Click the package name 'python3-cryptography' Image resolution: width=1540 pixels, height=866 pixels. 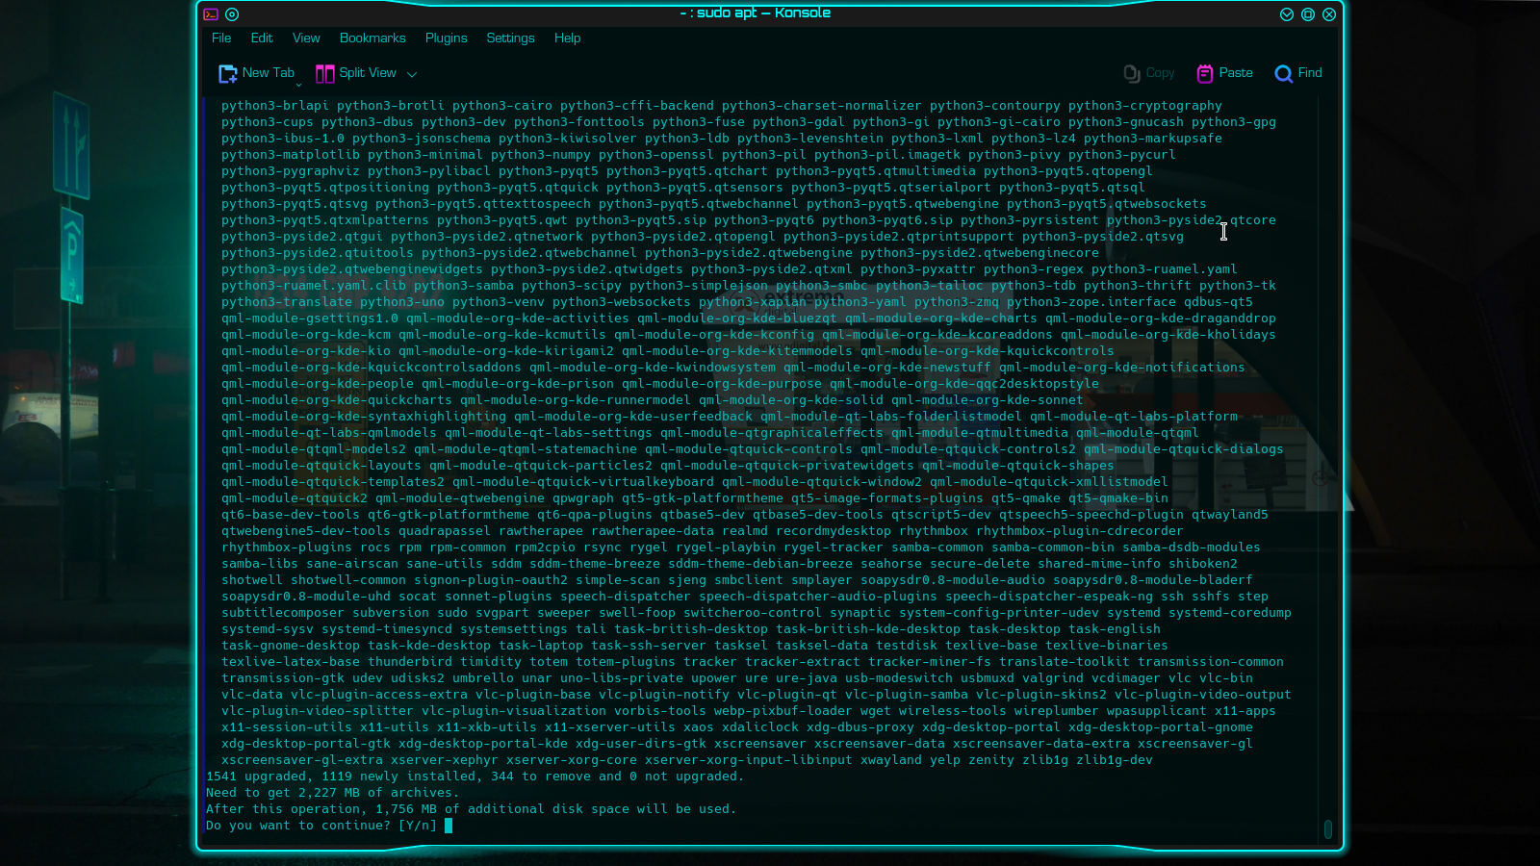[1145, 106]
